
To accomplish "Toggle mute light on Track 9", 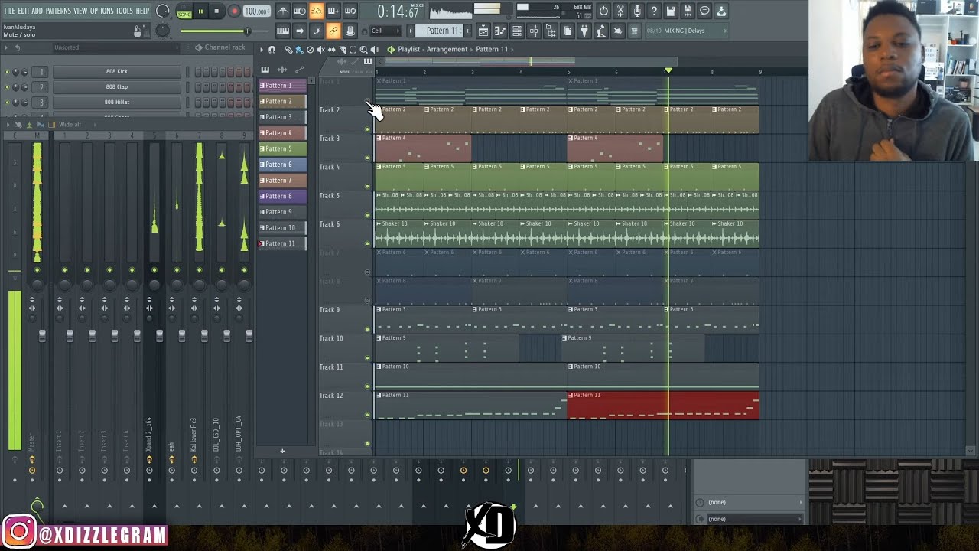I will point(367,329).
